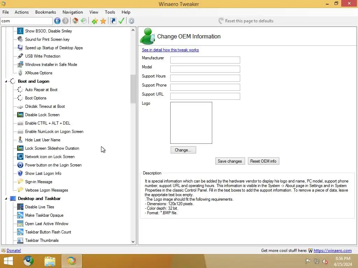Screen dimensions: 358x268
Task: Click the Sign-in Message bubble icon
Action: pyautogui.click(x=20, y=181)
